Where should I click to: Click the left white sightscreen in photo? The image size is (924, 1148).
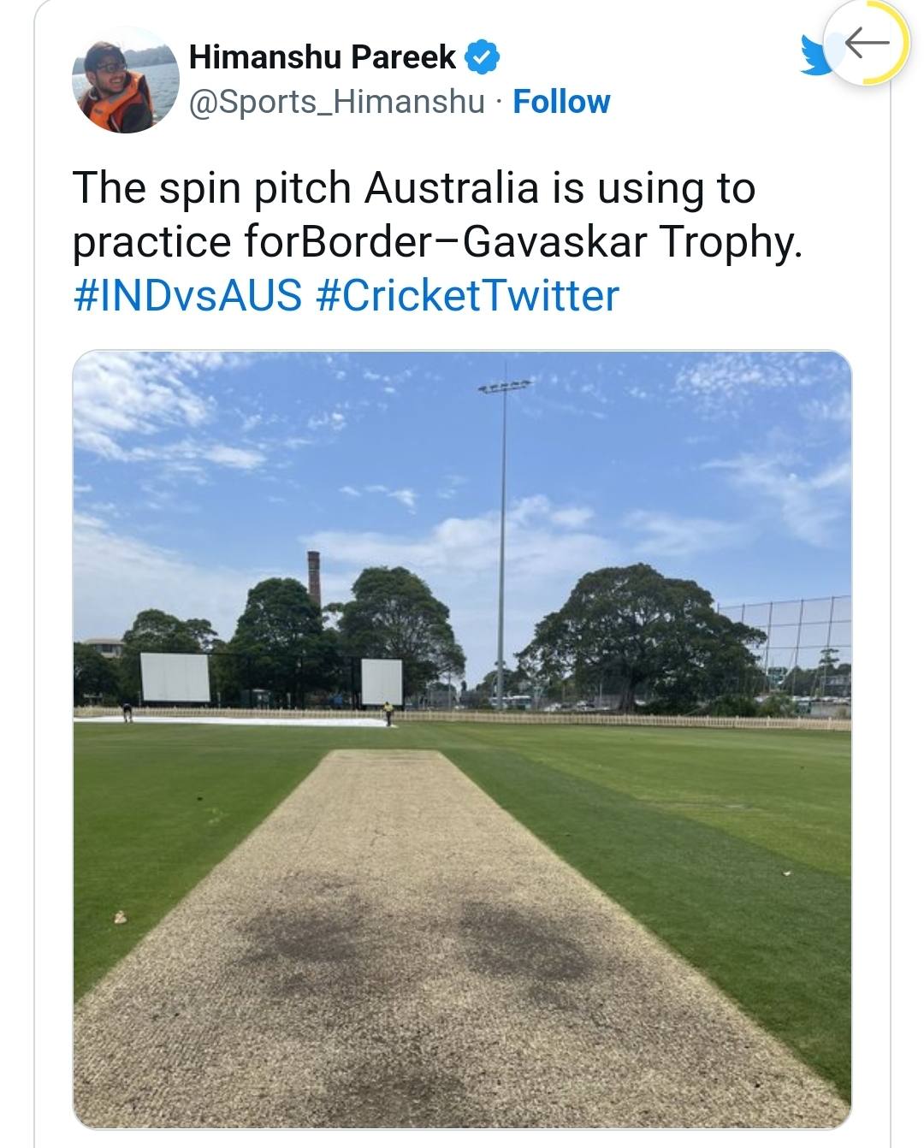click(175, 678)
